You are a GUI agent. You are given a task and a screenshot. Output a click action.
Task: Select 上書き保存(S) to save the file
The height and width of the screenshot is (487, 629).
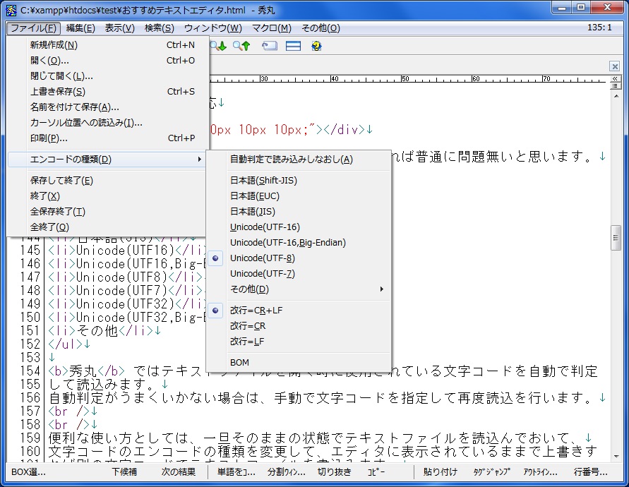107,92
